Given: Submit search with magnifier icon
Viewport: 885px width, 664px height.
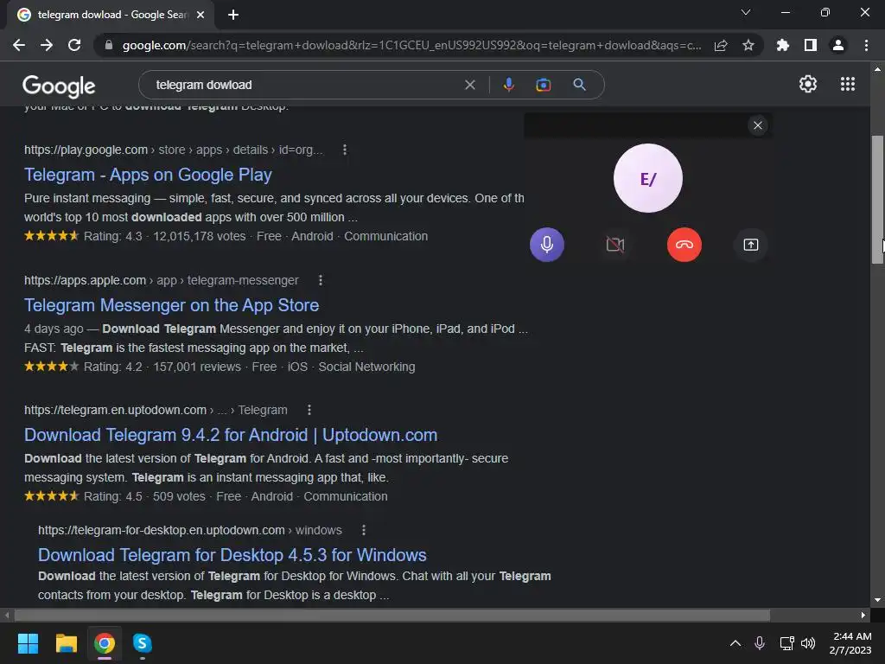Looking at the screenshot, I should [x=579, y=85].
